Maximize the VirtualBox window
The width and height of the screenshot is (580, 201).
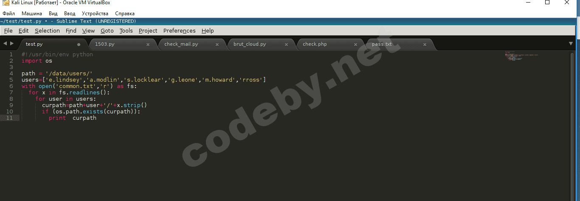pos(547,3)
